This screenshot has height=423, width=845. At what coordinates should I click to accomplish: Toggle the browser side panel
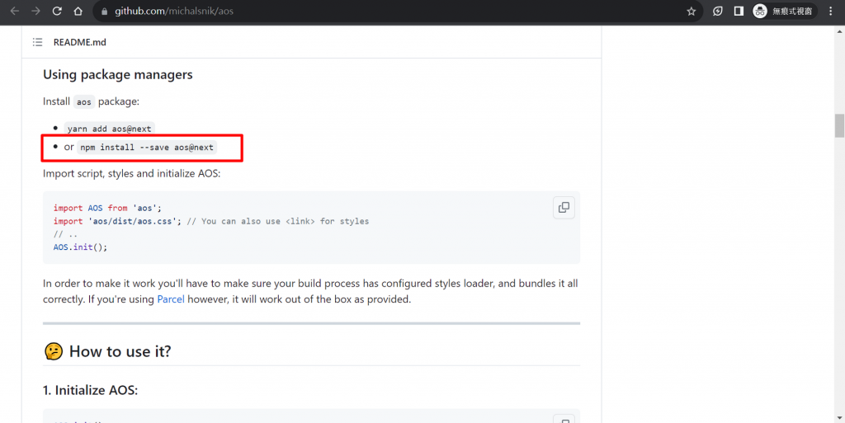(x=739, y=12)
